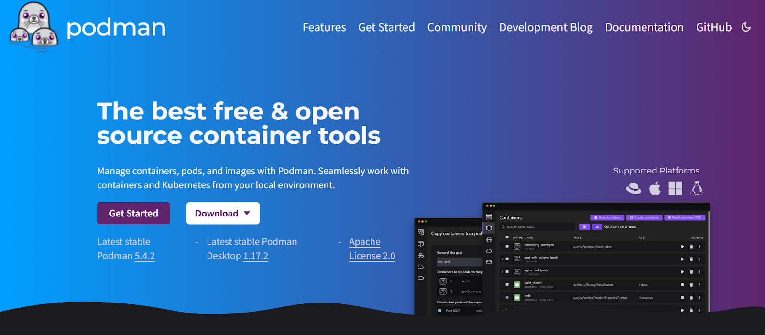
Task: Click the Windows platform icon
Action: pos(675,188)
